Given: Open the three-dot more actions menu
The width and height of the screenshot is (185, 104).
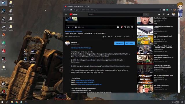Looking at the screenshot, I should coord(133,37).
